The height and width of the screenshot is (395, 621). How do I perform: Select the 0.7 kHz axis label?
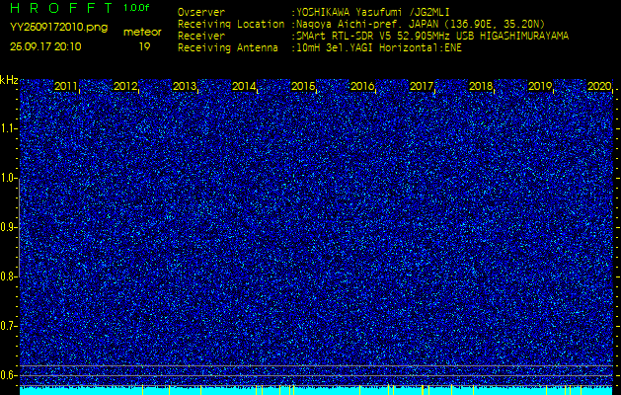(8, 326)
